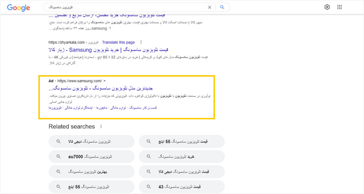
Task: Select related search containing 'au7000'
Action: pyautogui.click(x=91, y=157)
